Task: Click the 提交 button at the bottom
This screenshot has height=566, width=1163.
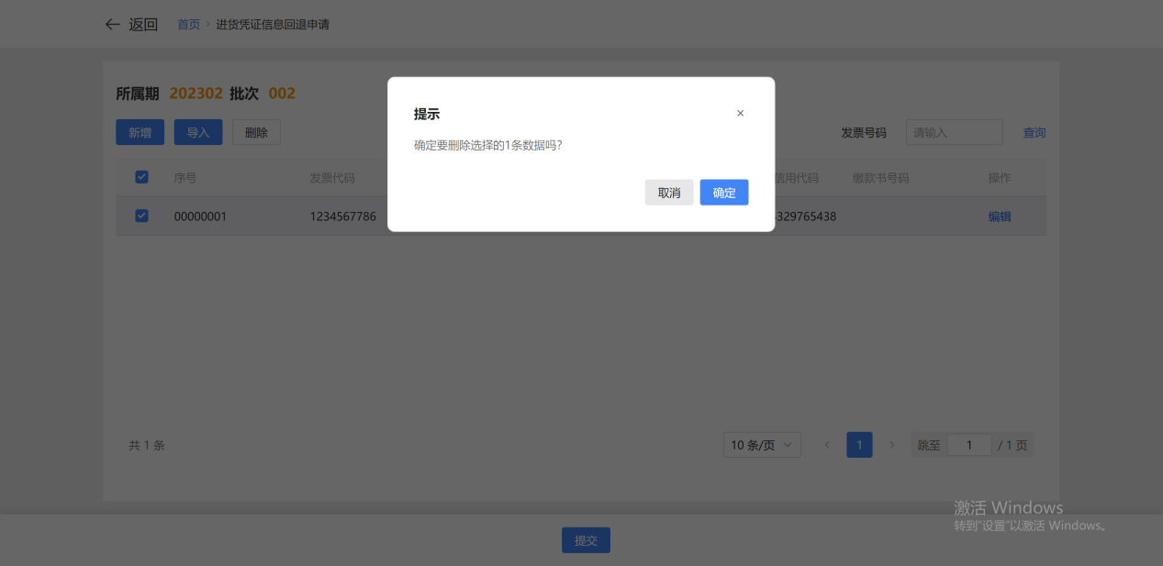Action: click(x=586, y=540)
